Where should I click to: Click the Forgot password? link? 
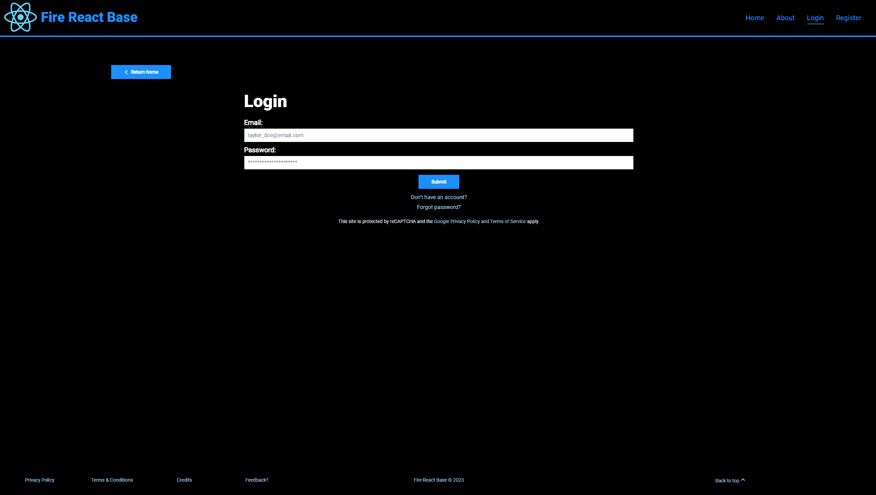pos(438,207)
